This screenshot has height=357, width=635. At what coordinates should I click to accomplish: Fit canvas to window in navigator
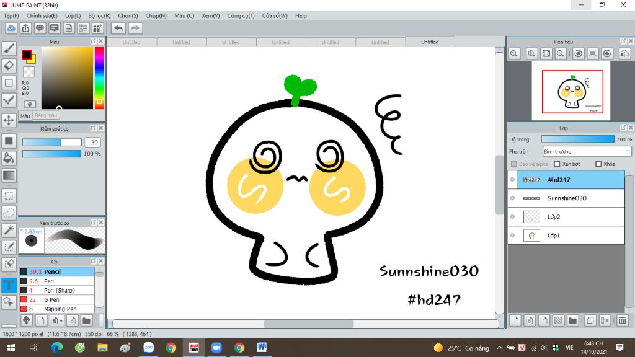click(x=546, y=53)
